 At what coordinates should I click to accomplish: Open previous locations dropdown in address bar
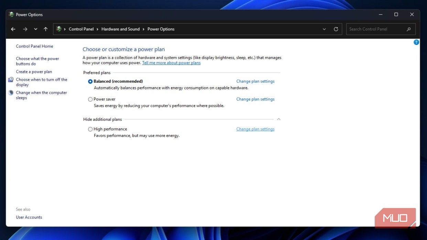[x=324, y=29]
